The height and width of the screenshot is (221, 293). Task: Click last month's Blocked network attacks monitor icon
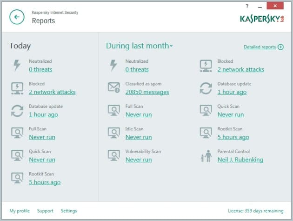click(x=206, y=66)
